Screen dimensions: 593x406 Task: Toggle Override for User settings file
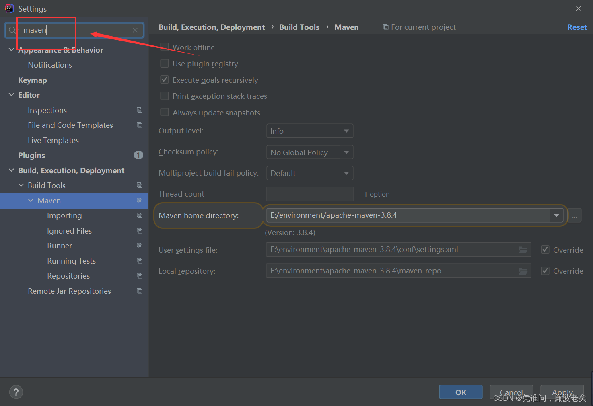(x=545, y=250)
